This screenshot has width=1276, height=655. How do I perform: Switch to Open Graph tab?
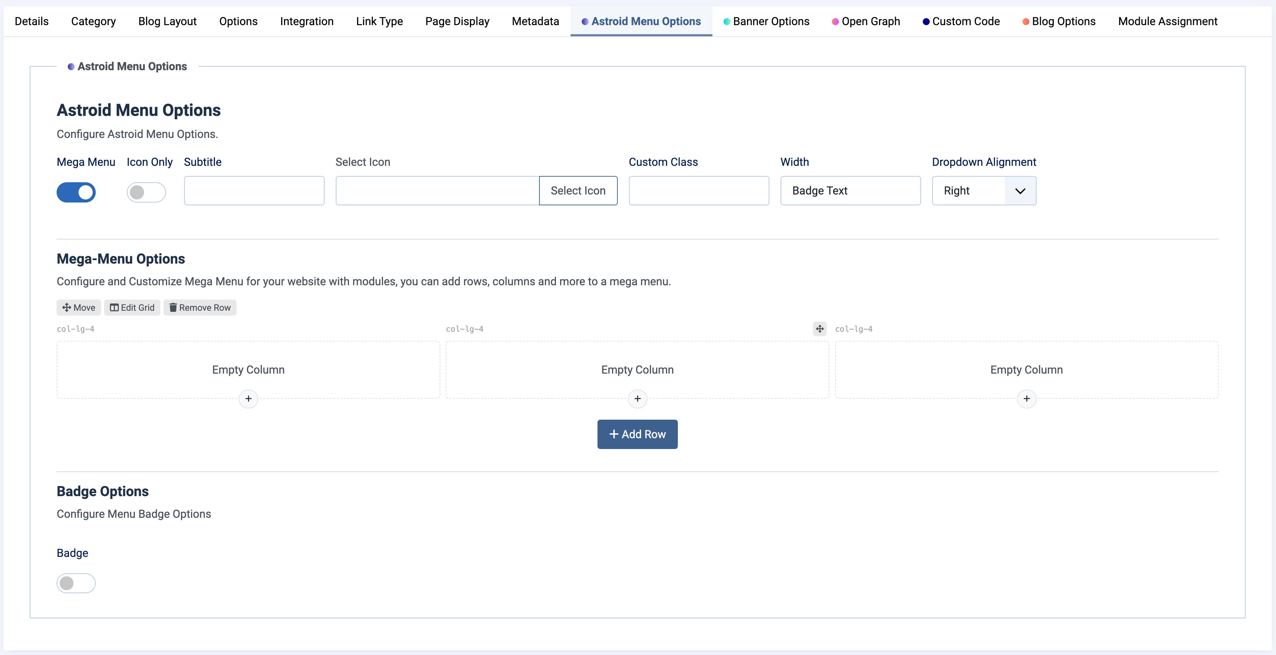(866, 21)
